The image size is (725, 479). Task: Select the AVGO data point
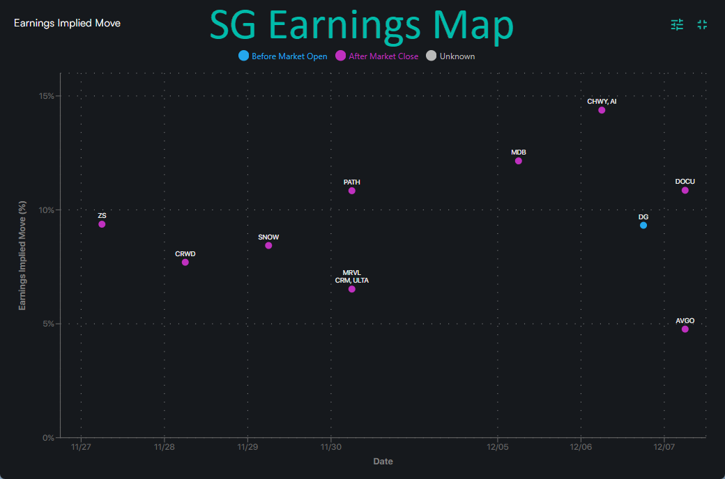(685, 329)
